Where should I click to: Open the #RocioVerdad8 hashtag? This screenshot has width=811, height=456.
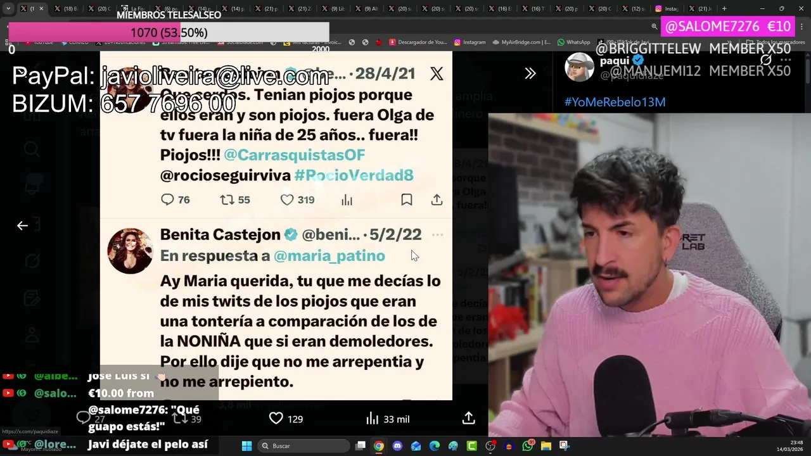point(354,175)
